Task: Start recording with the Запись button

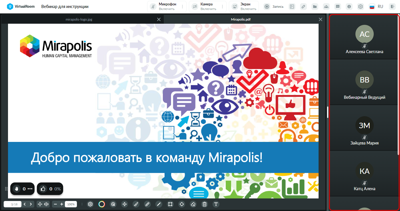Action: tap(274, 7)
